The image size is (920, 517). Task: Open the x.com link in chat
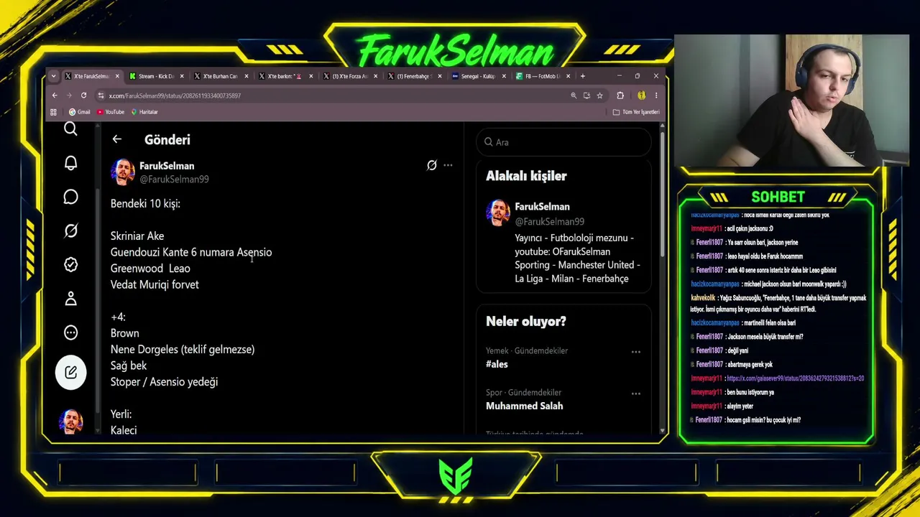(x=795, y=378)
